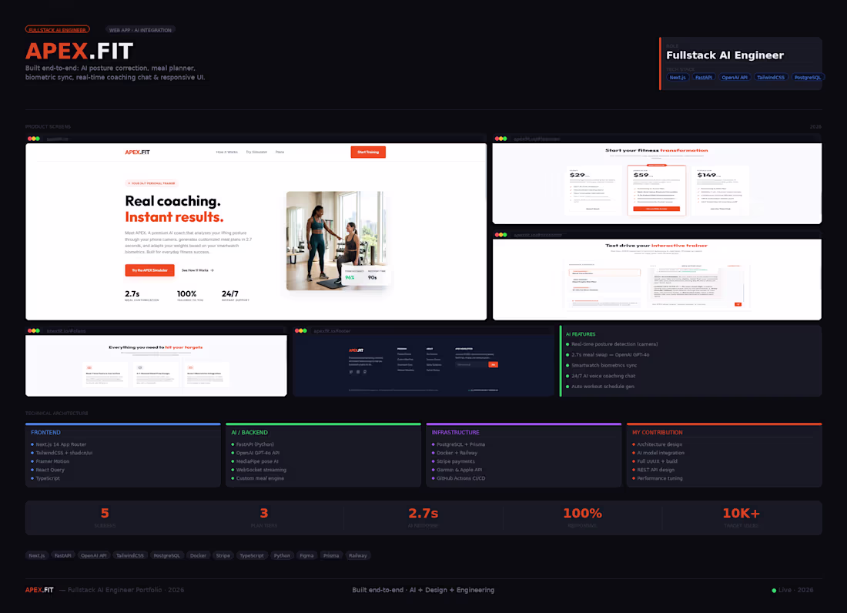Click the 'AI / BACKEND' card header
The image size is (847, 613).
click(249, 433)
